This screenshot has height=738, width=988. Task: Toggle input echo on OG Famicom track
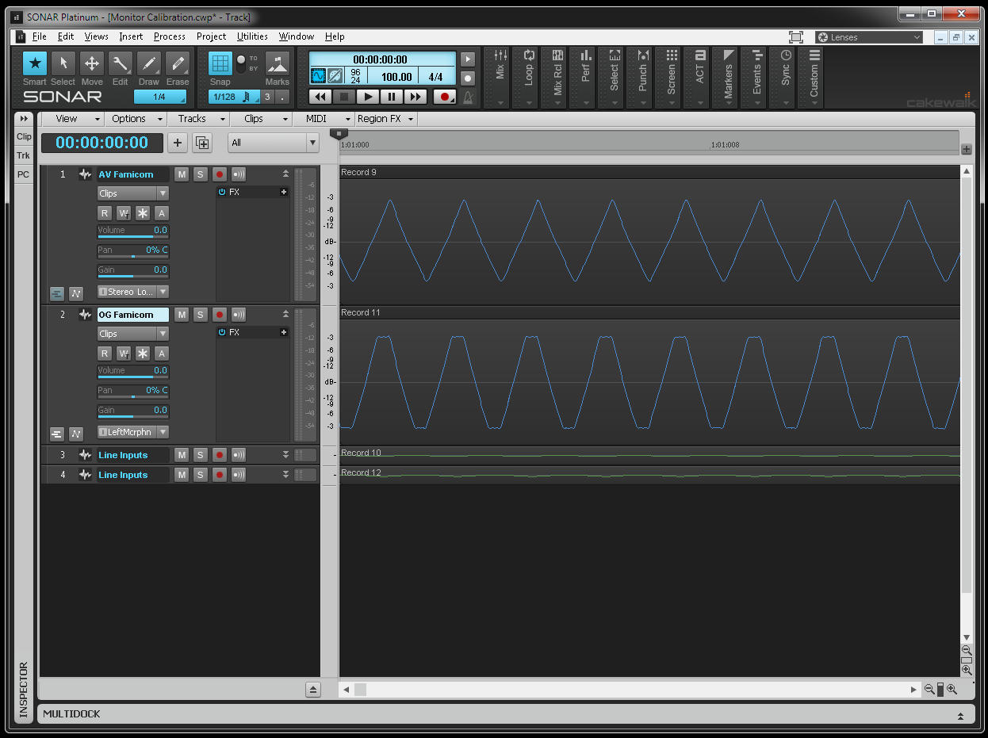(239, 315)
